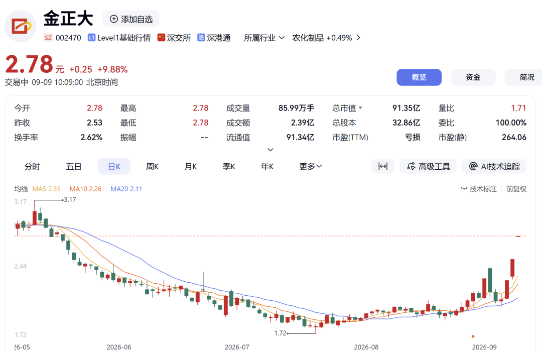
Task: Click the 85.99万手 volume value
Action: [296, 108]
